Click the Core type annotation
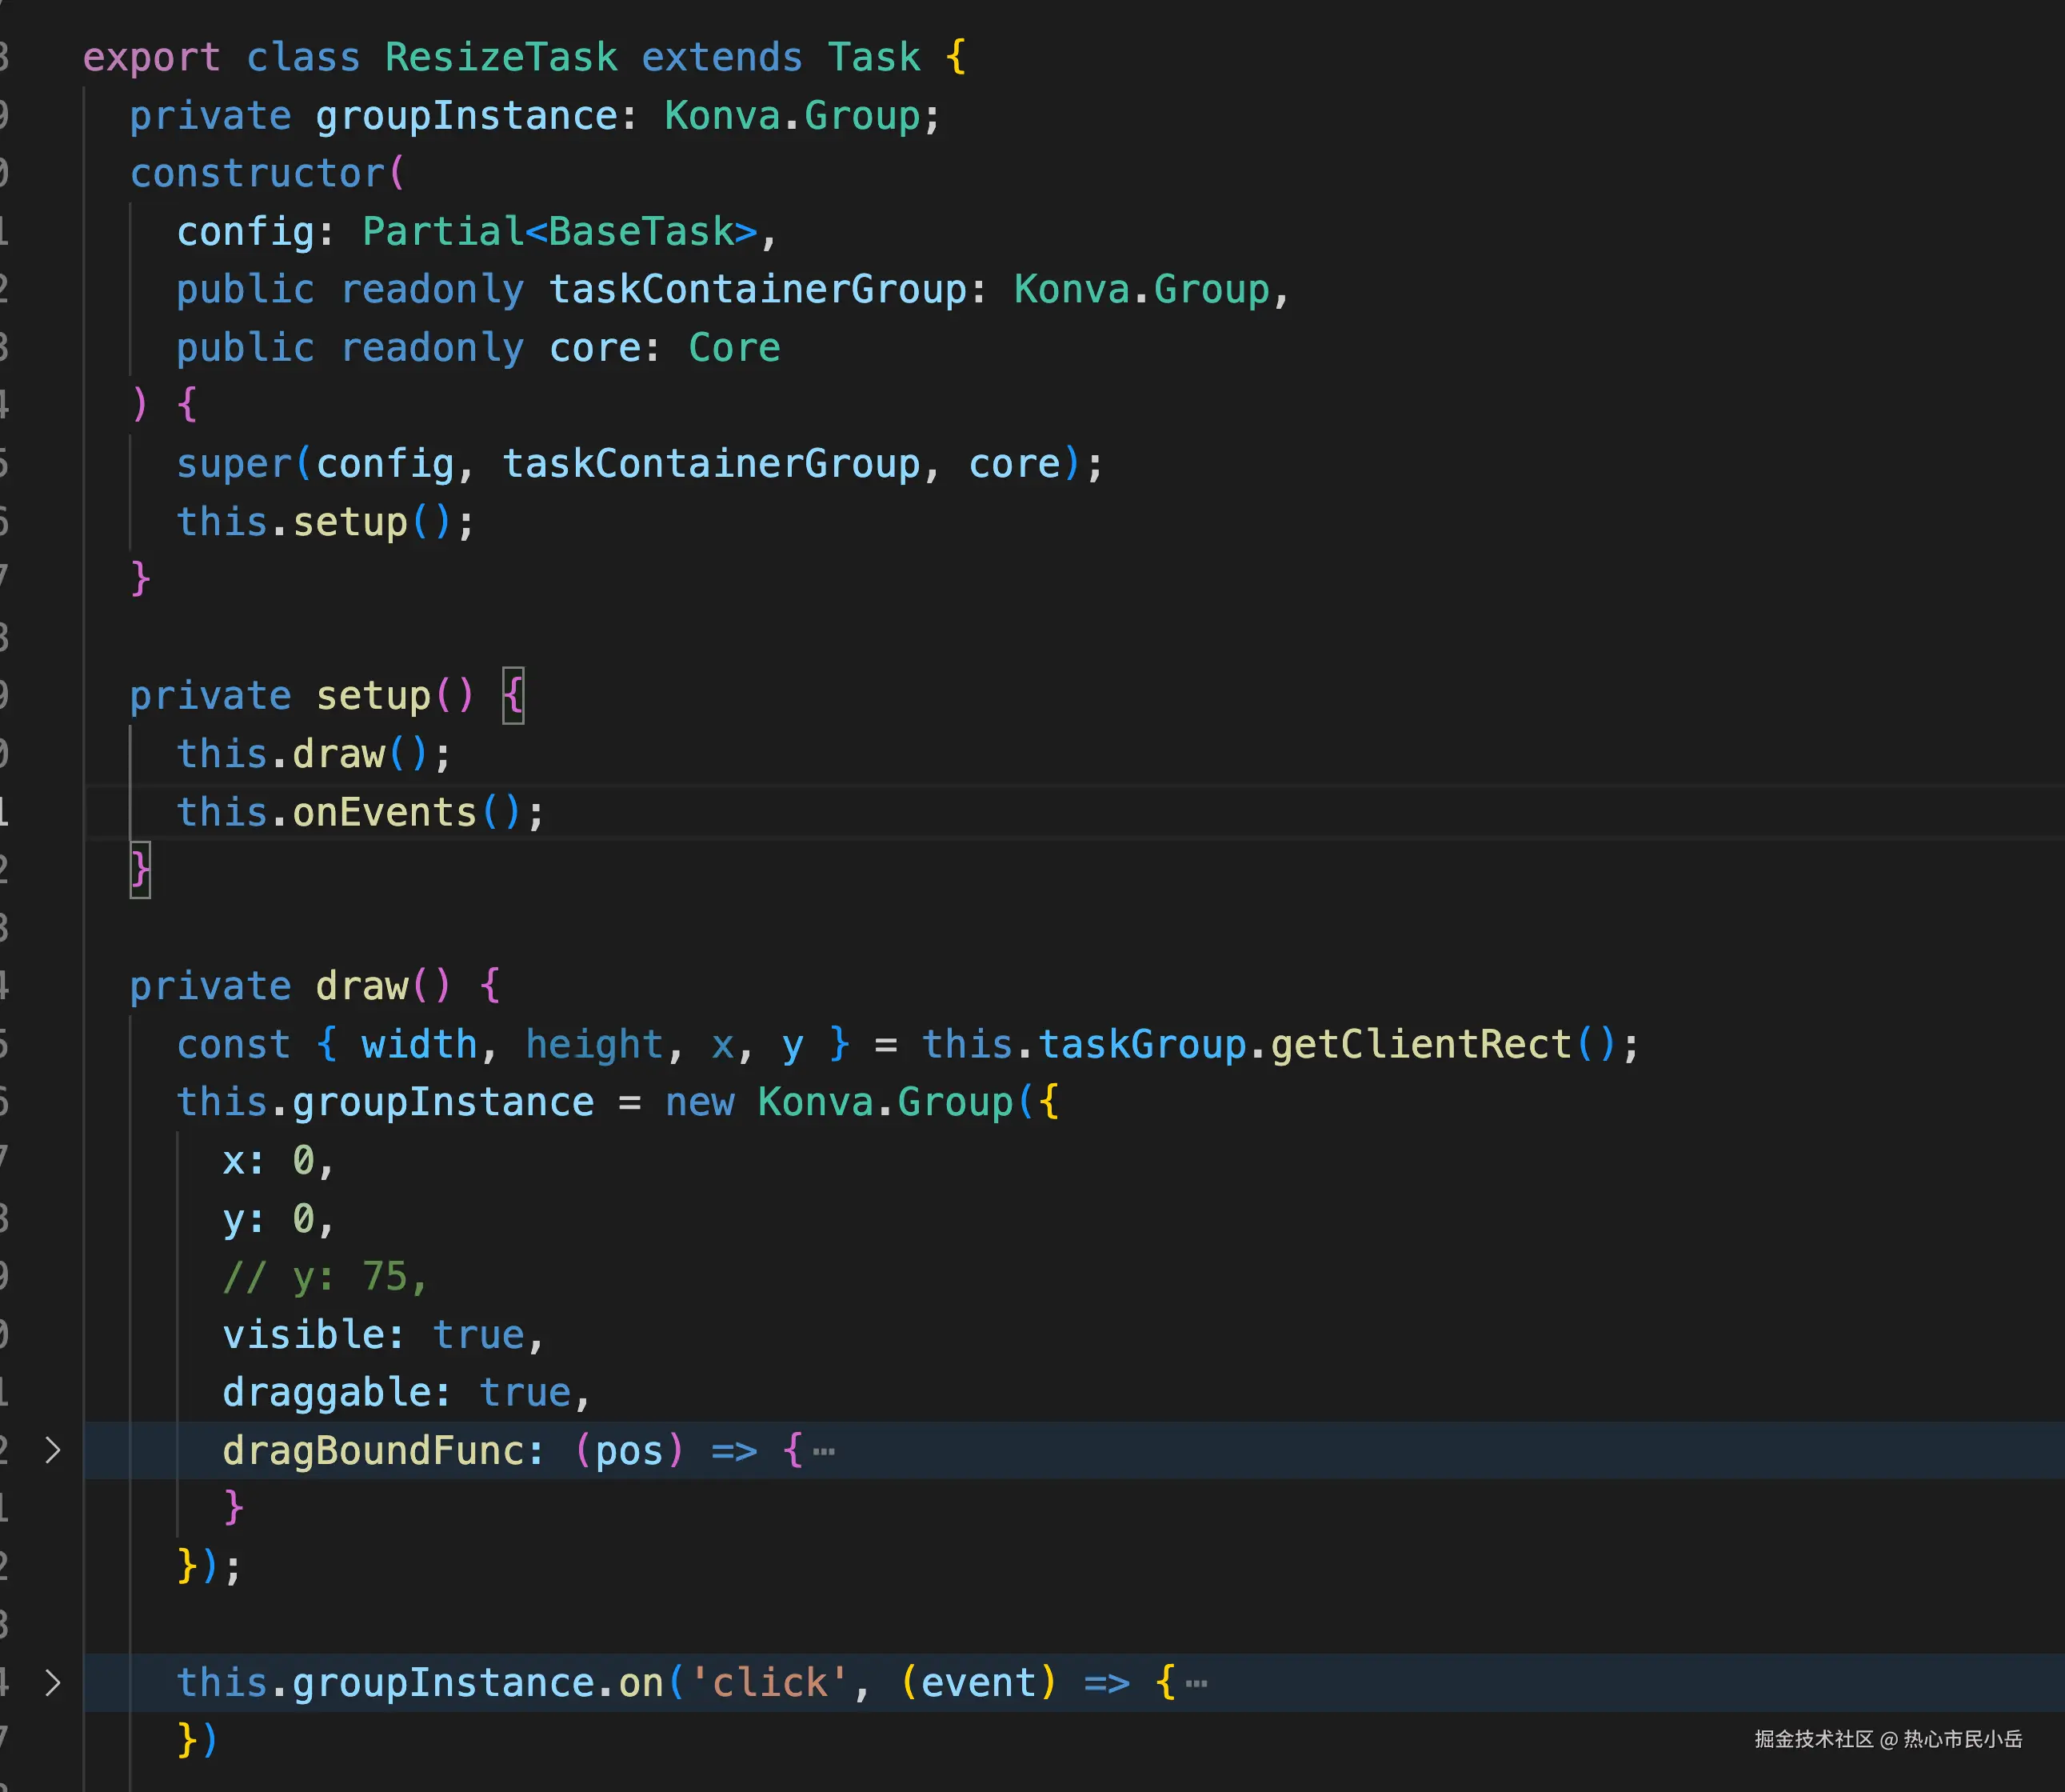The height and width of the screenshot is (1792, 2065). coord(733,347)
